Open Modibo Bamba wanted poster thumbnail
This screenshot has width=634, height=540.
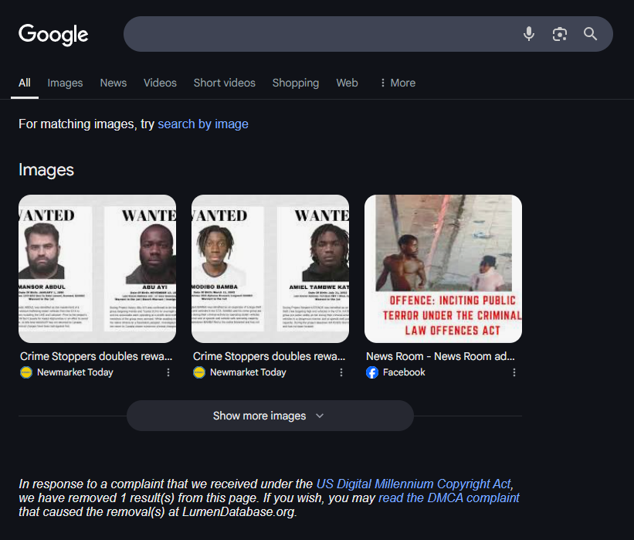click(270, 269)
